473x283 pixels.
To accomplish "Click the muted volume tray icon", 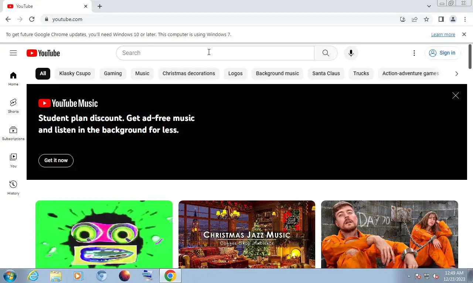I will (x=436, y=276).
